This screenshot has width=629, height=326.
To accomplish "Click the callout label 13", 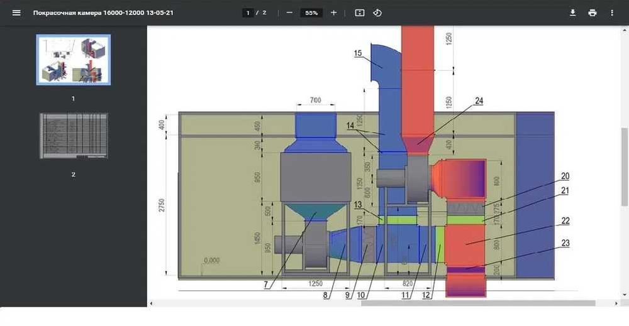I will 358,205.
